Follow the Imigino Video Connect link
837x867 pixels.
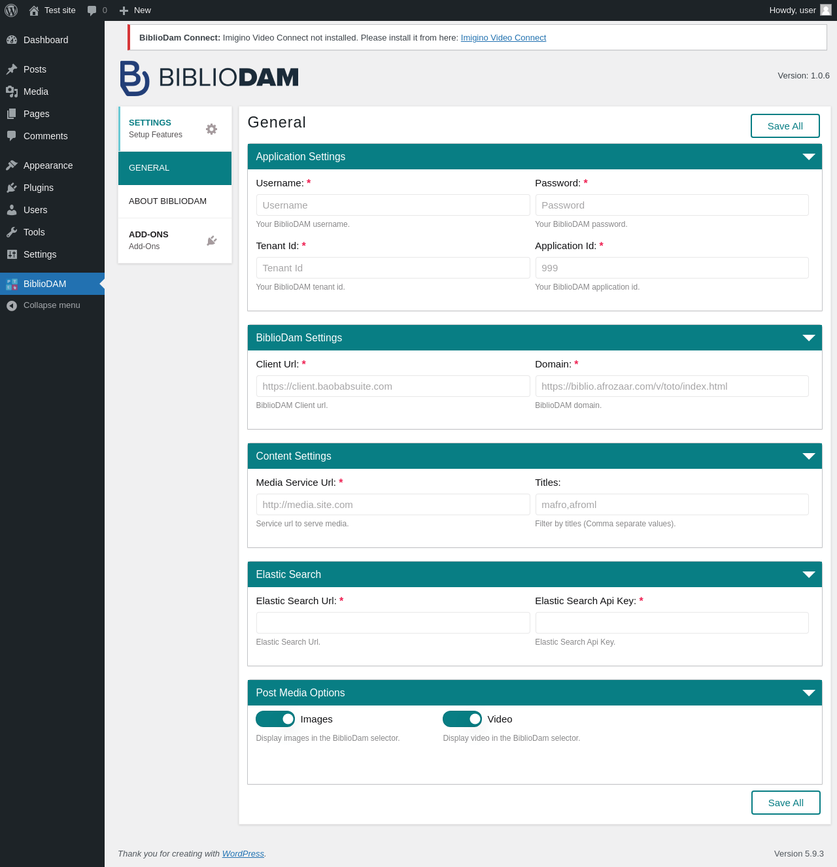(x=504, y=38)
